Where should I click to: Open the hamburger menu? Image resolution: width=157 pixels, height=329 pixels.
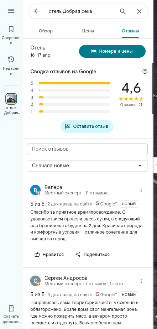point(11,11)
